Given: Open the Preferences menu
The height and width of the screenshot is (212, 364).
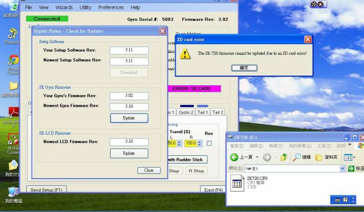Looking at the screenshot, I should point(111,7).
